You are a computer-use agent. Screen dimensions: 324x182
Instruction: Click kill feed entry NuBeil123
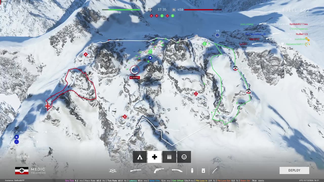tap(302, 34)
